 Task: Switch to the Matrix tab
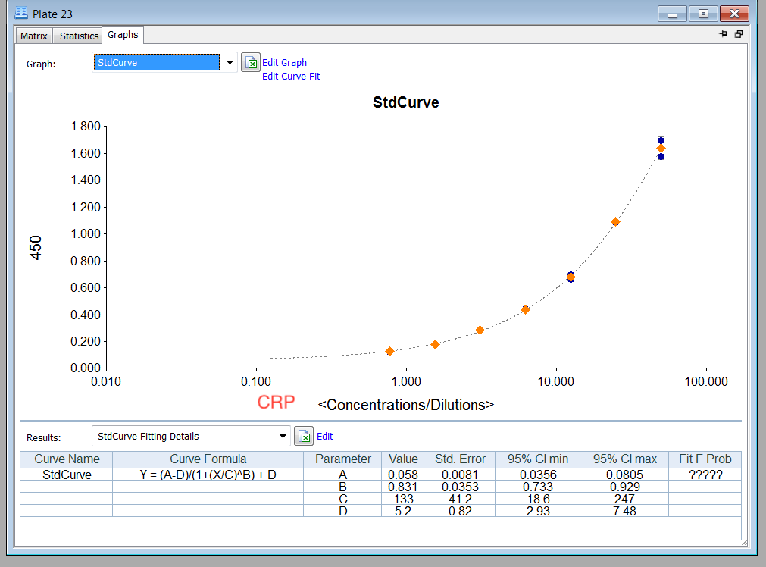point(33,36)
